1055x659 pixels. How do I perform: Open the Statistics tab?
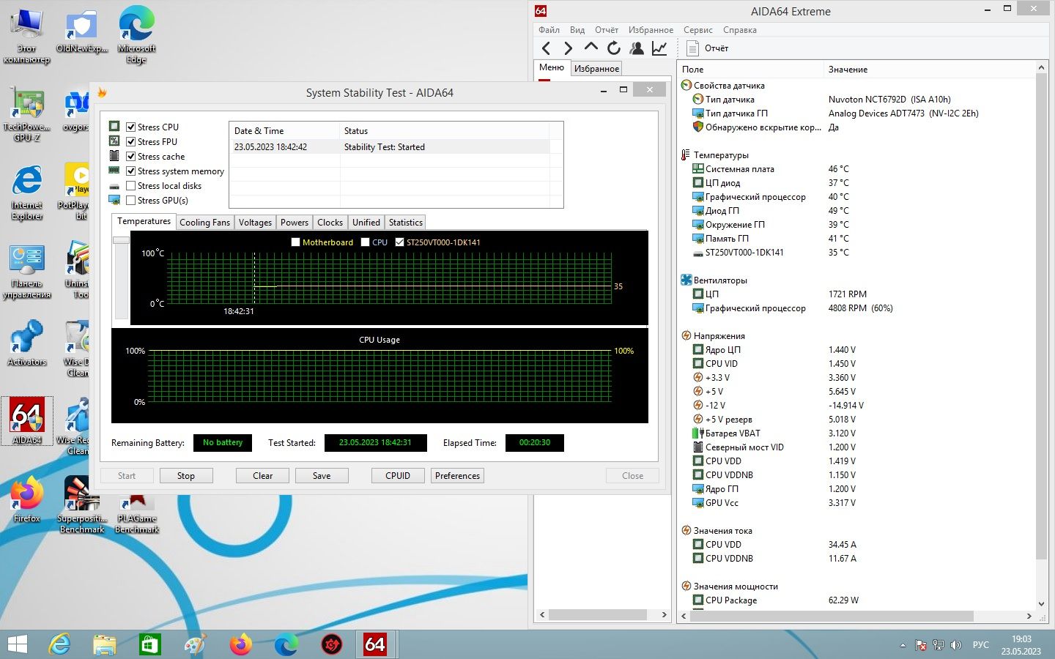(405, 223)
